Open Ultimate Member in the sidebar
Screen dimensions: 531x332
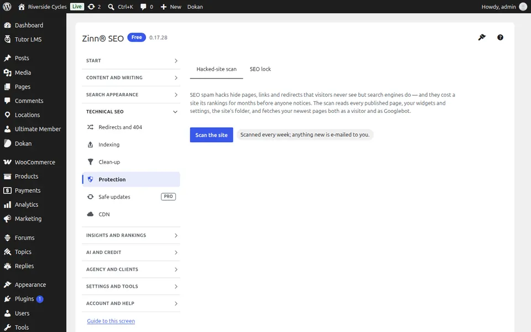click(33, 129)
